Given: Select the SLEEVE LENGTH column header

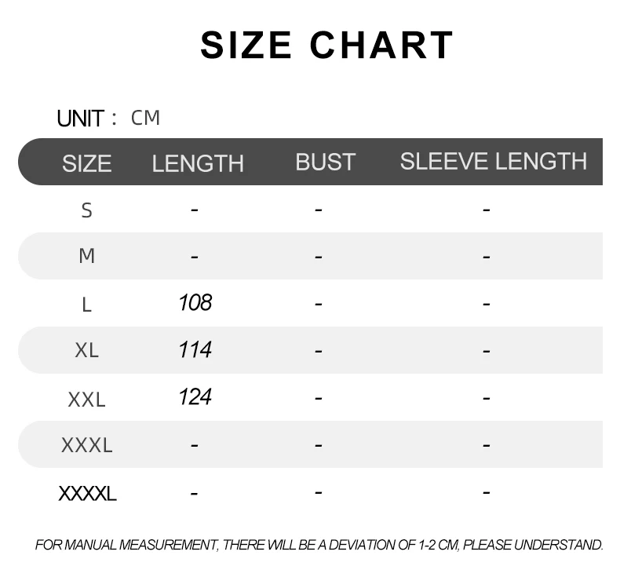Looking at the screenshot, I should pos(493,161).
